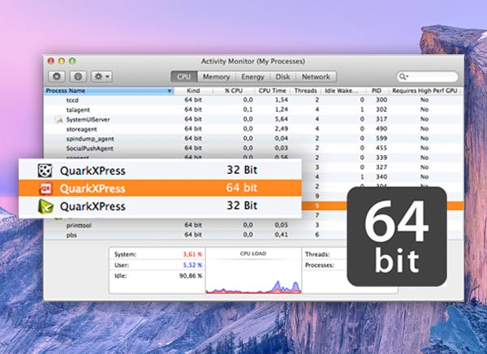This screenshot has width=487, height=354.
Task: Click the Threads label in stats panel
Action: click(317, 254)
